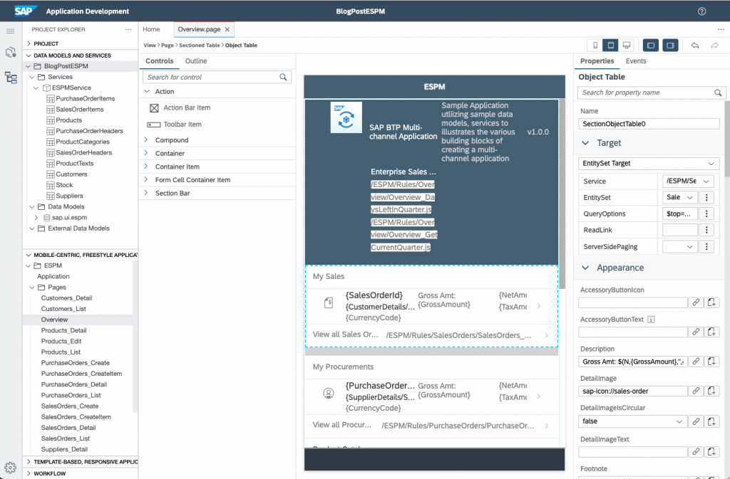
Task: Collapse the Target properties section
Action: (x=586, y=143)
